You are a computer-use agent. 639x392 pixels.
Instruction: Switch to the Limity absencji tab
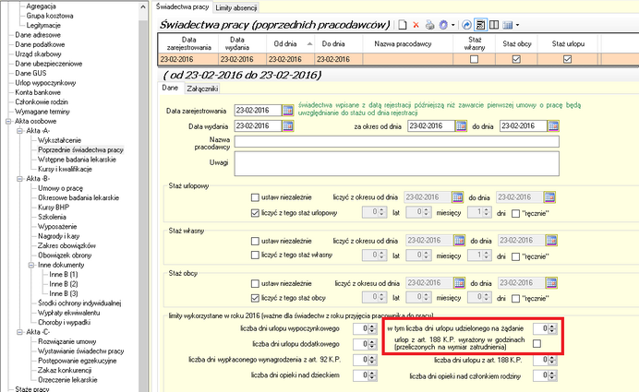point(236,7)
